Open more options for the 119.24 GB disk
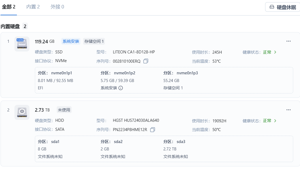The width and height of the screenshot is (300, 170). tap(288, 41)
